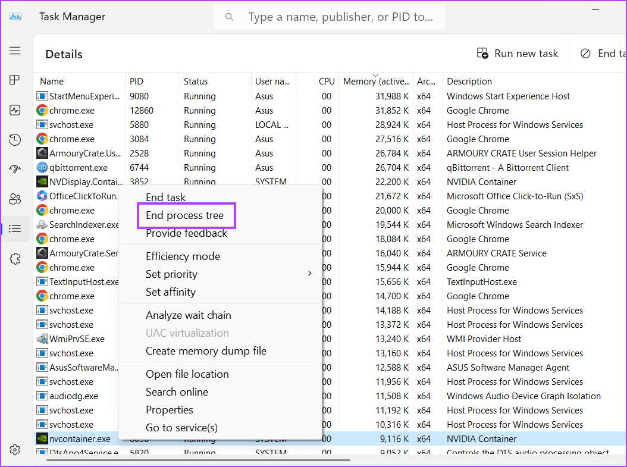627x467 pixels.
Task: Click qBittorrent - A Bittorrent Client description
Action: [507, 168]
